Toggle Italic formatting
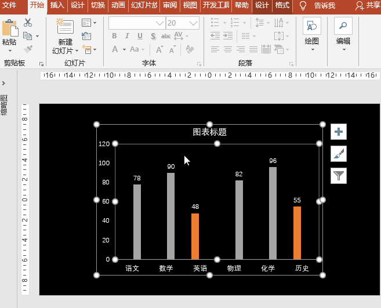The width and height of the screenshot is (381, 308). pyautogui.click(x=127, y=36)
